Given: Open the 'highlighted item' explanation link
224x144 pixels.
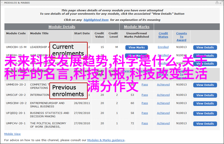Looking at the screenshot, I should (x=96, y=20).
